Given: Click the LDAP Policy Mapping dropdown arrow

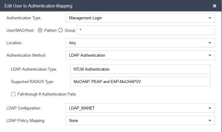Looking at the screenshot, I should [210, 120].
